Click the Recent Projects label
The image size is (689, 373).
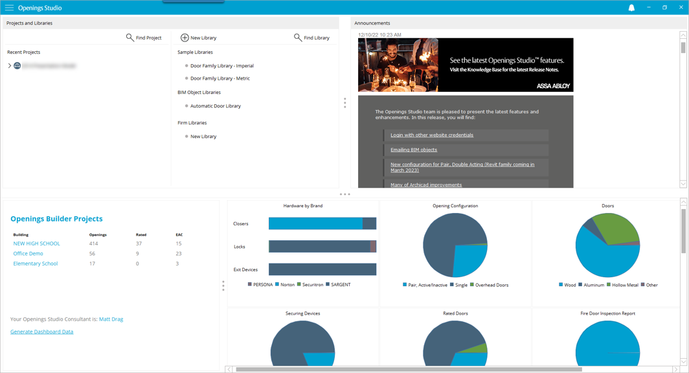pos(24,52)
